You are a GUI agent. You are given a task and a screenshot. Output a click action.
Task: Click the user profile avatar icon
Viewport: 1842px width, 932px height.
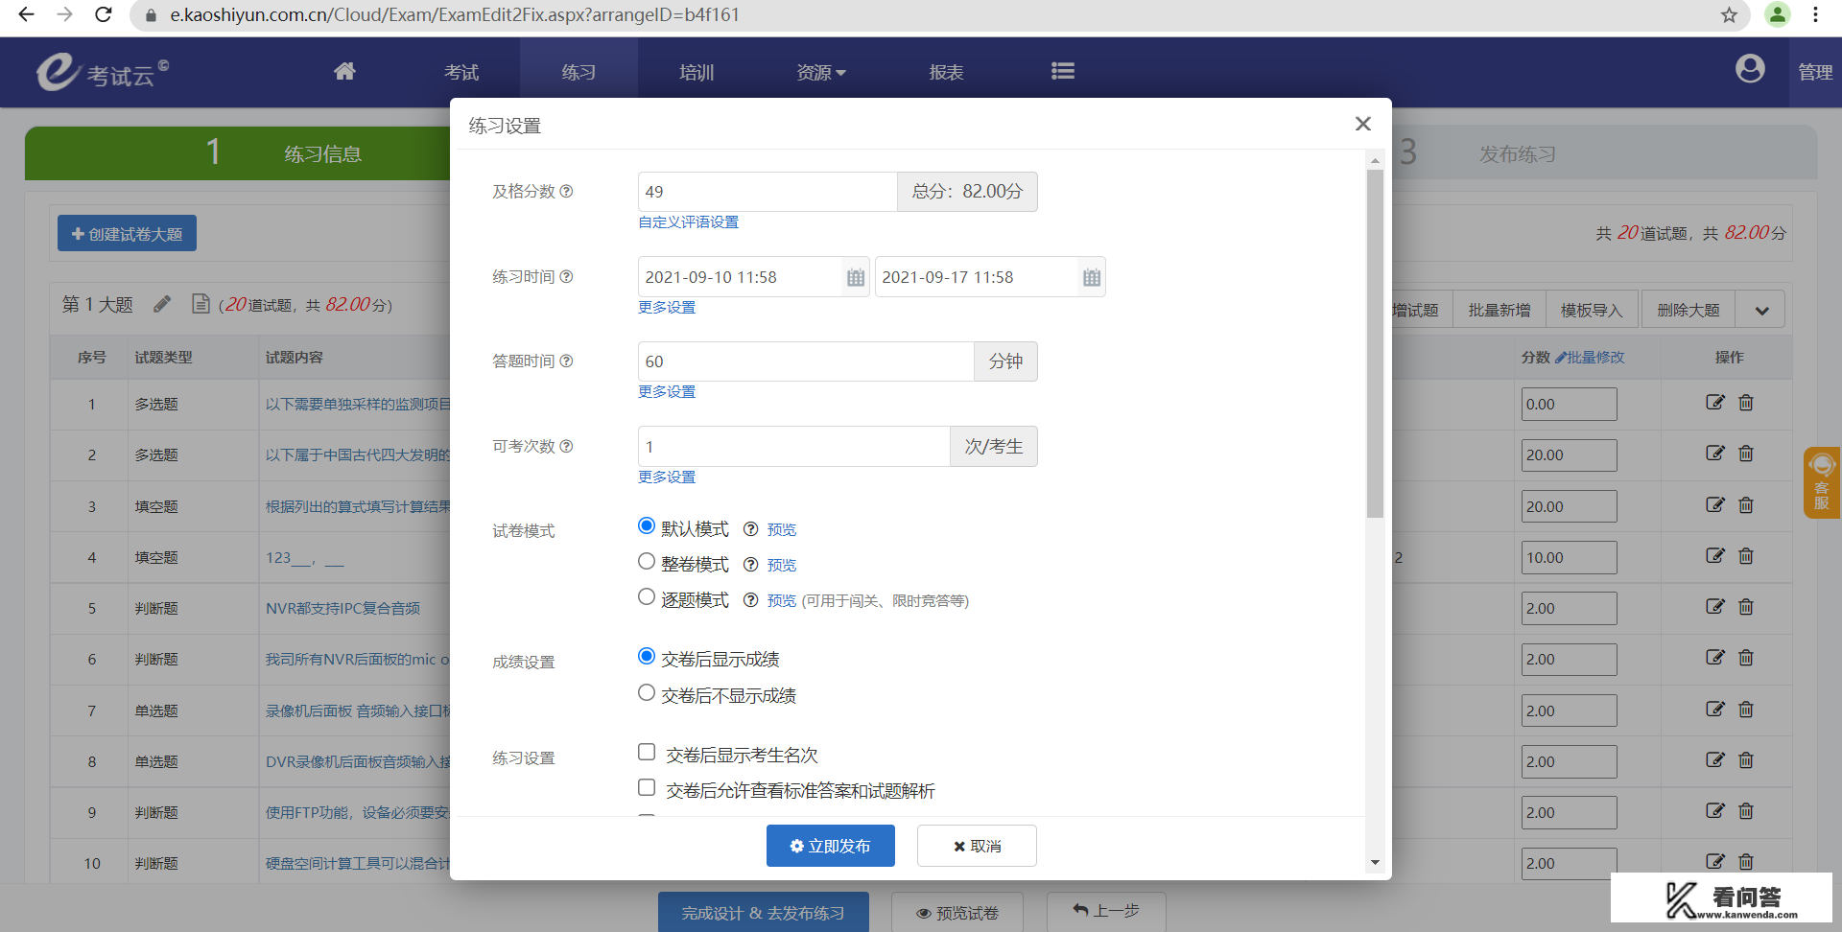tap(1750, 69)
